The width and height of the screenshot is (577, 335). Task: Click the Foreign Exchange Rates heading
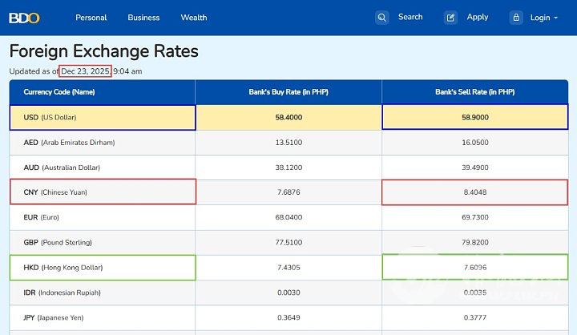[104, 52]
